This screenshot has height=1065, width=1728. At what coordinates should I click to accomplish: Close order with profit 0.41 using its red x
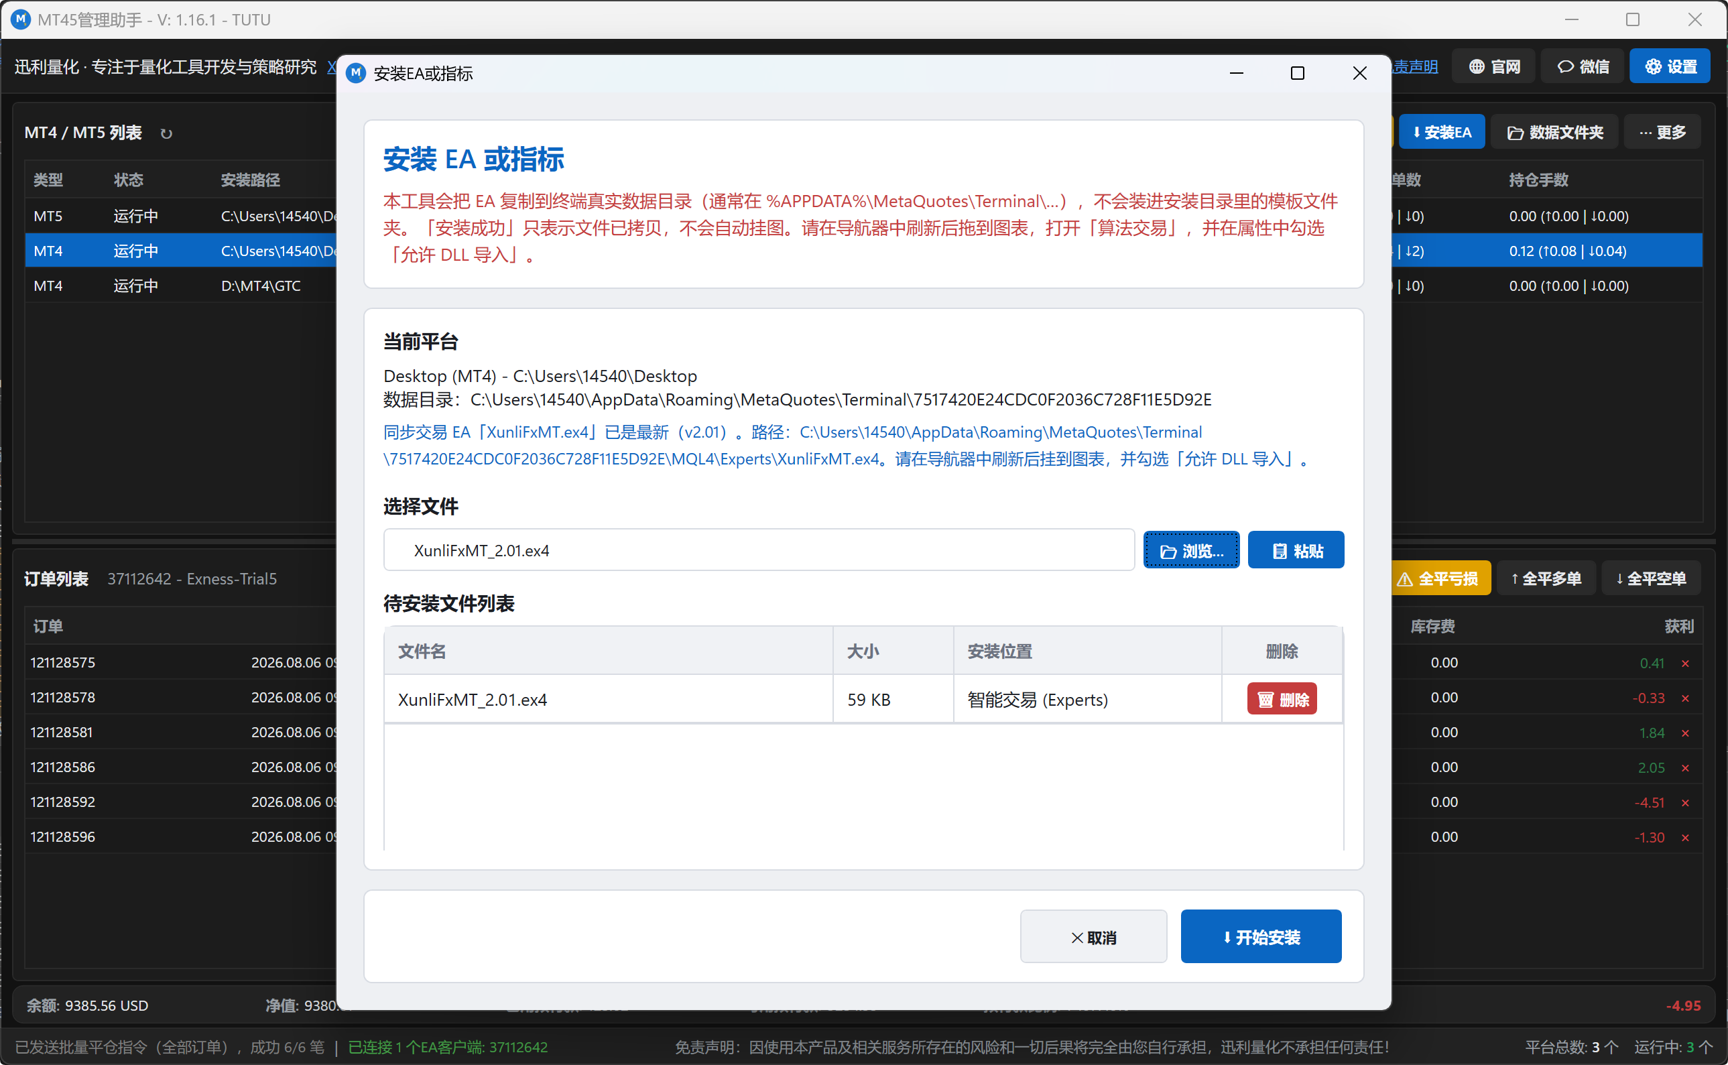[x=1686, y=664]
